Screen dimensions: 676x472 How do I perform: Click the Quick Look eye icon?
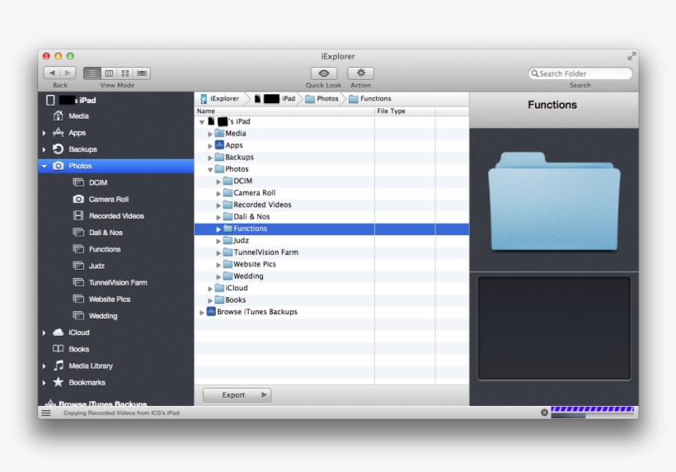(323, 73)
